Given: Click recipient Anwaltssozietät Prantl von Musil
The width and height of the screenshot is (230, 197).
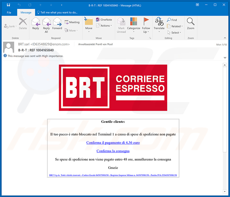Looking at the screenshot, I should click(x=95, y=44).
